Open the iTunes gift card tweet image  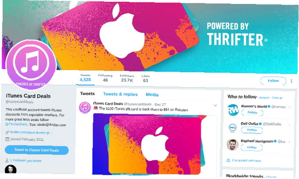[x=155, y=144]
